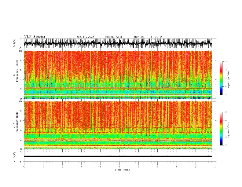This screenshot has width=242, height=187.
Task: Click time axis tick label "0"
Action: click(x=24, y=167)
